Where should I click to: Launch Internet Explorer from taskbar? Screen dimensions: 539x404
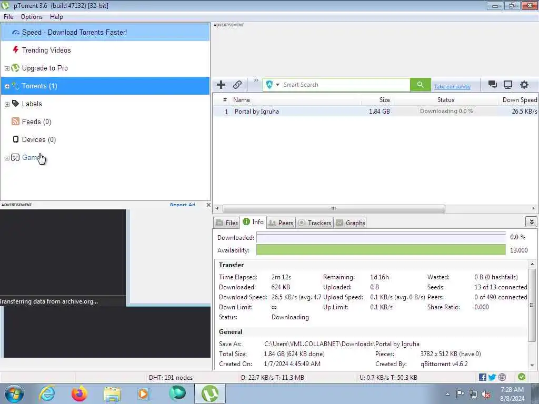[x=47, y=393]
